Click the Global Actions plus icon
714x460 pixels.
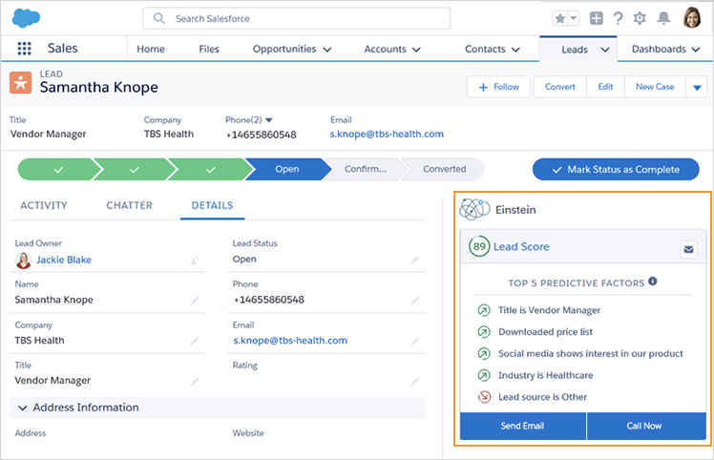pos(596,18)
